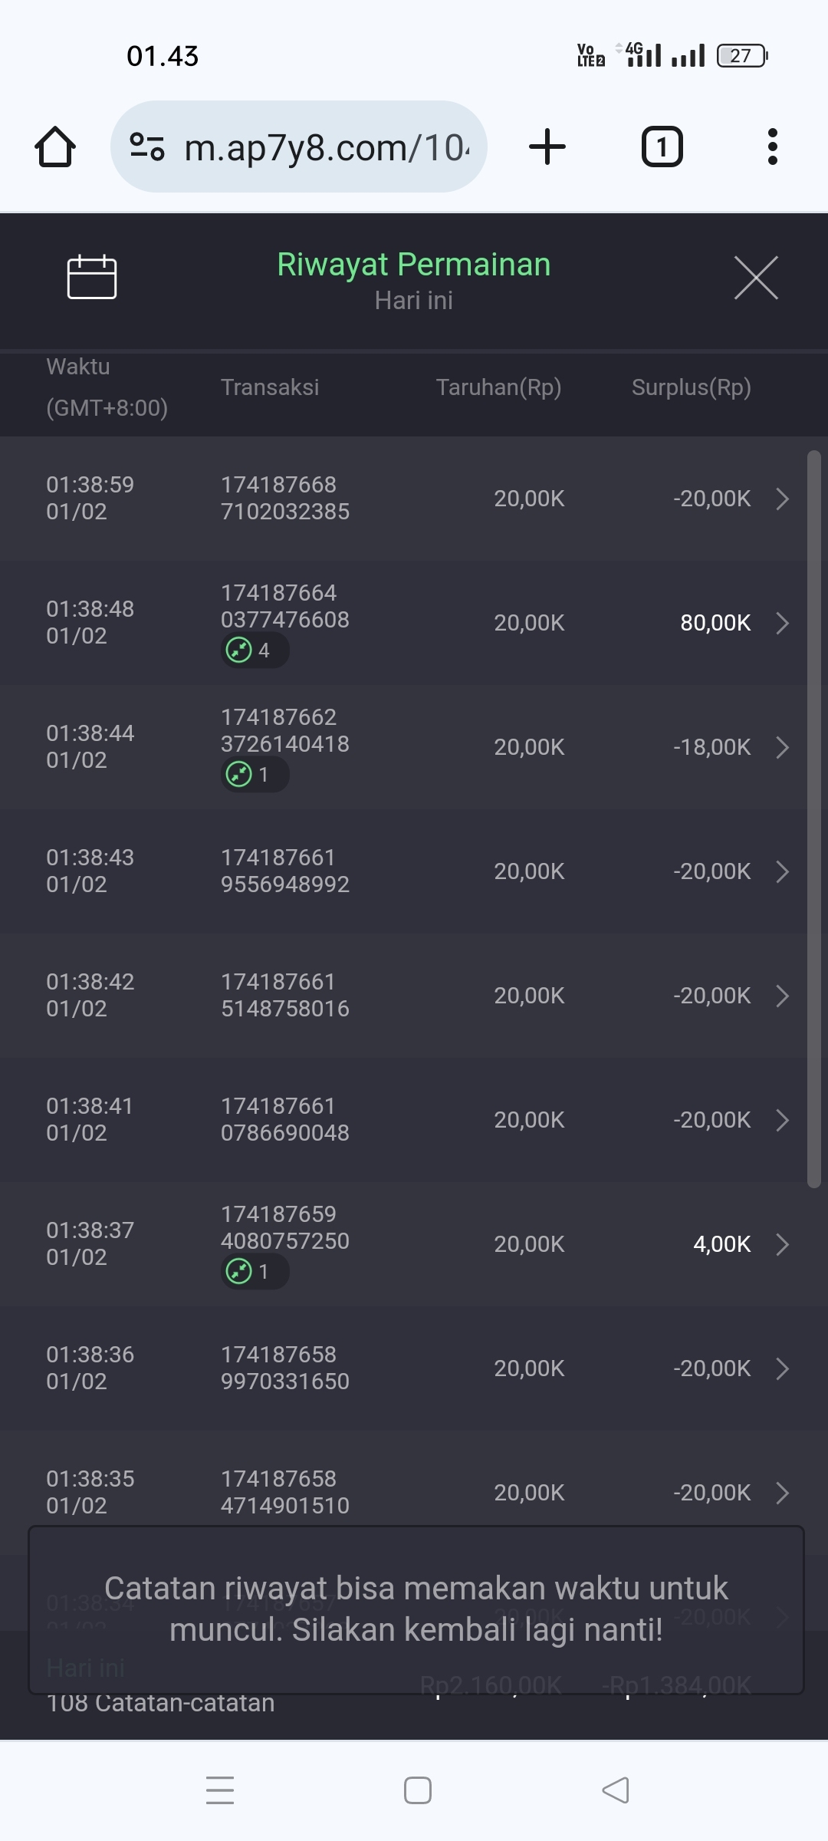
Task: Click the free-spin badge on 01:38:37 row
Action: (x=254, y=1272)
